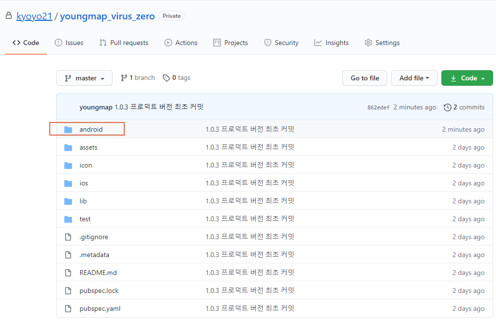
Task: Click the tag icon beside 0 tags
Action: [166, 78]
